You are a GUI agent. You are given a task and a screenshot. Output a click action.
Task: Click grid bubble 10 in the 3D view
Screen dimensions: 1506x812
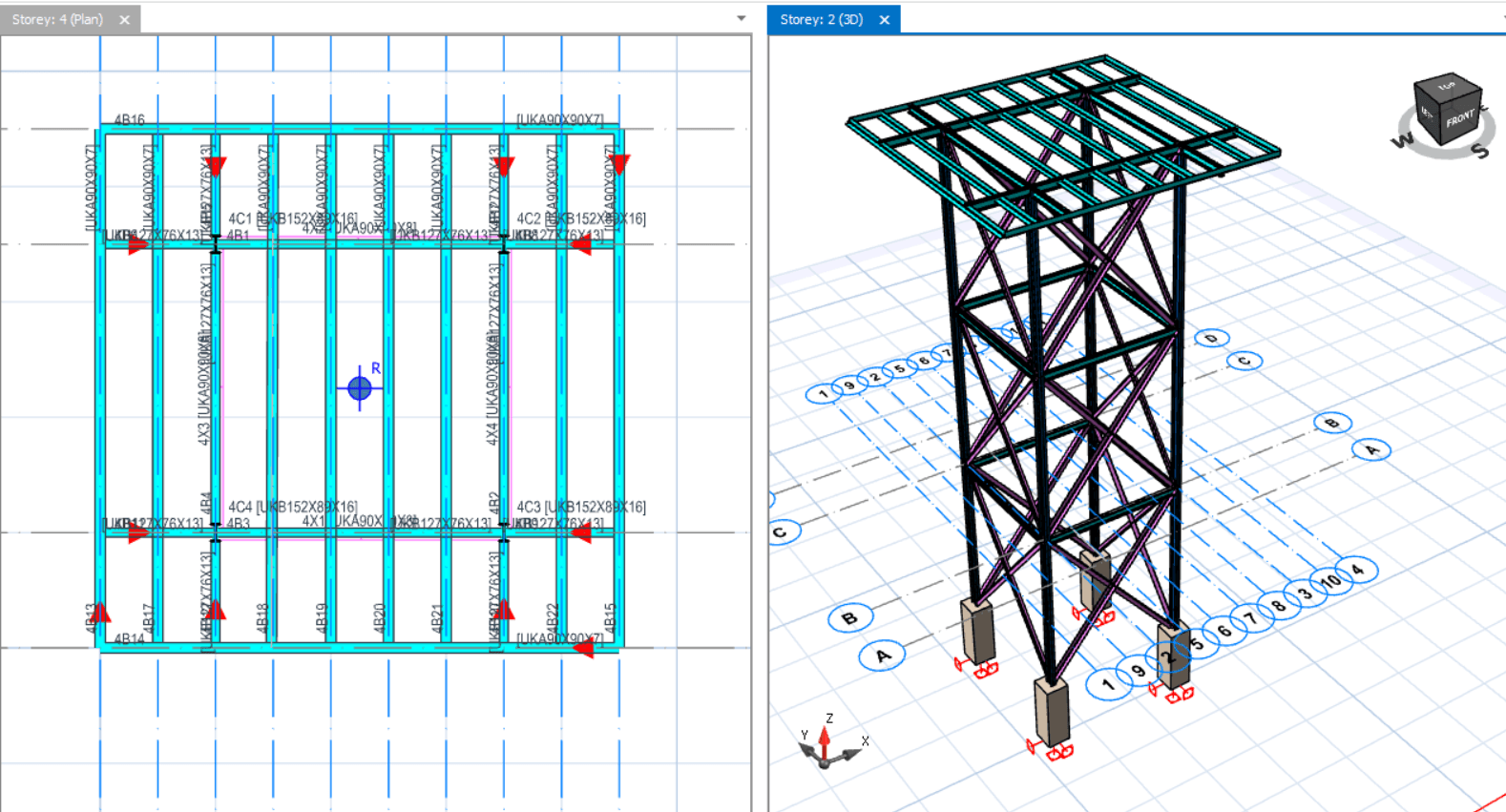1331,580
